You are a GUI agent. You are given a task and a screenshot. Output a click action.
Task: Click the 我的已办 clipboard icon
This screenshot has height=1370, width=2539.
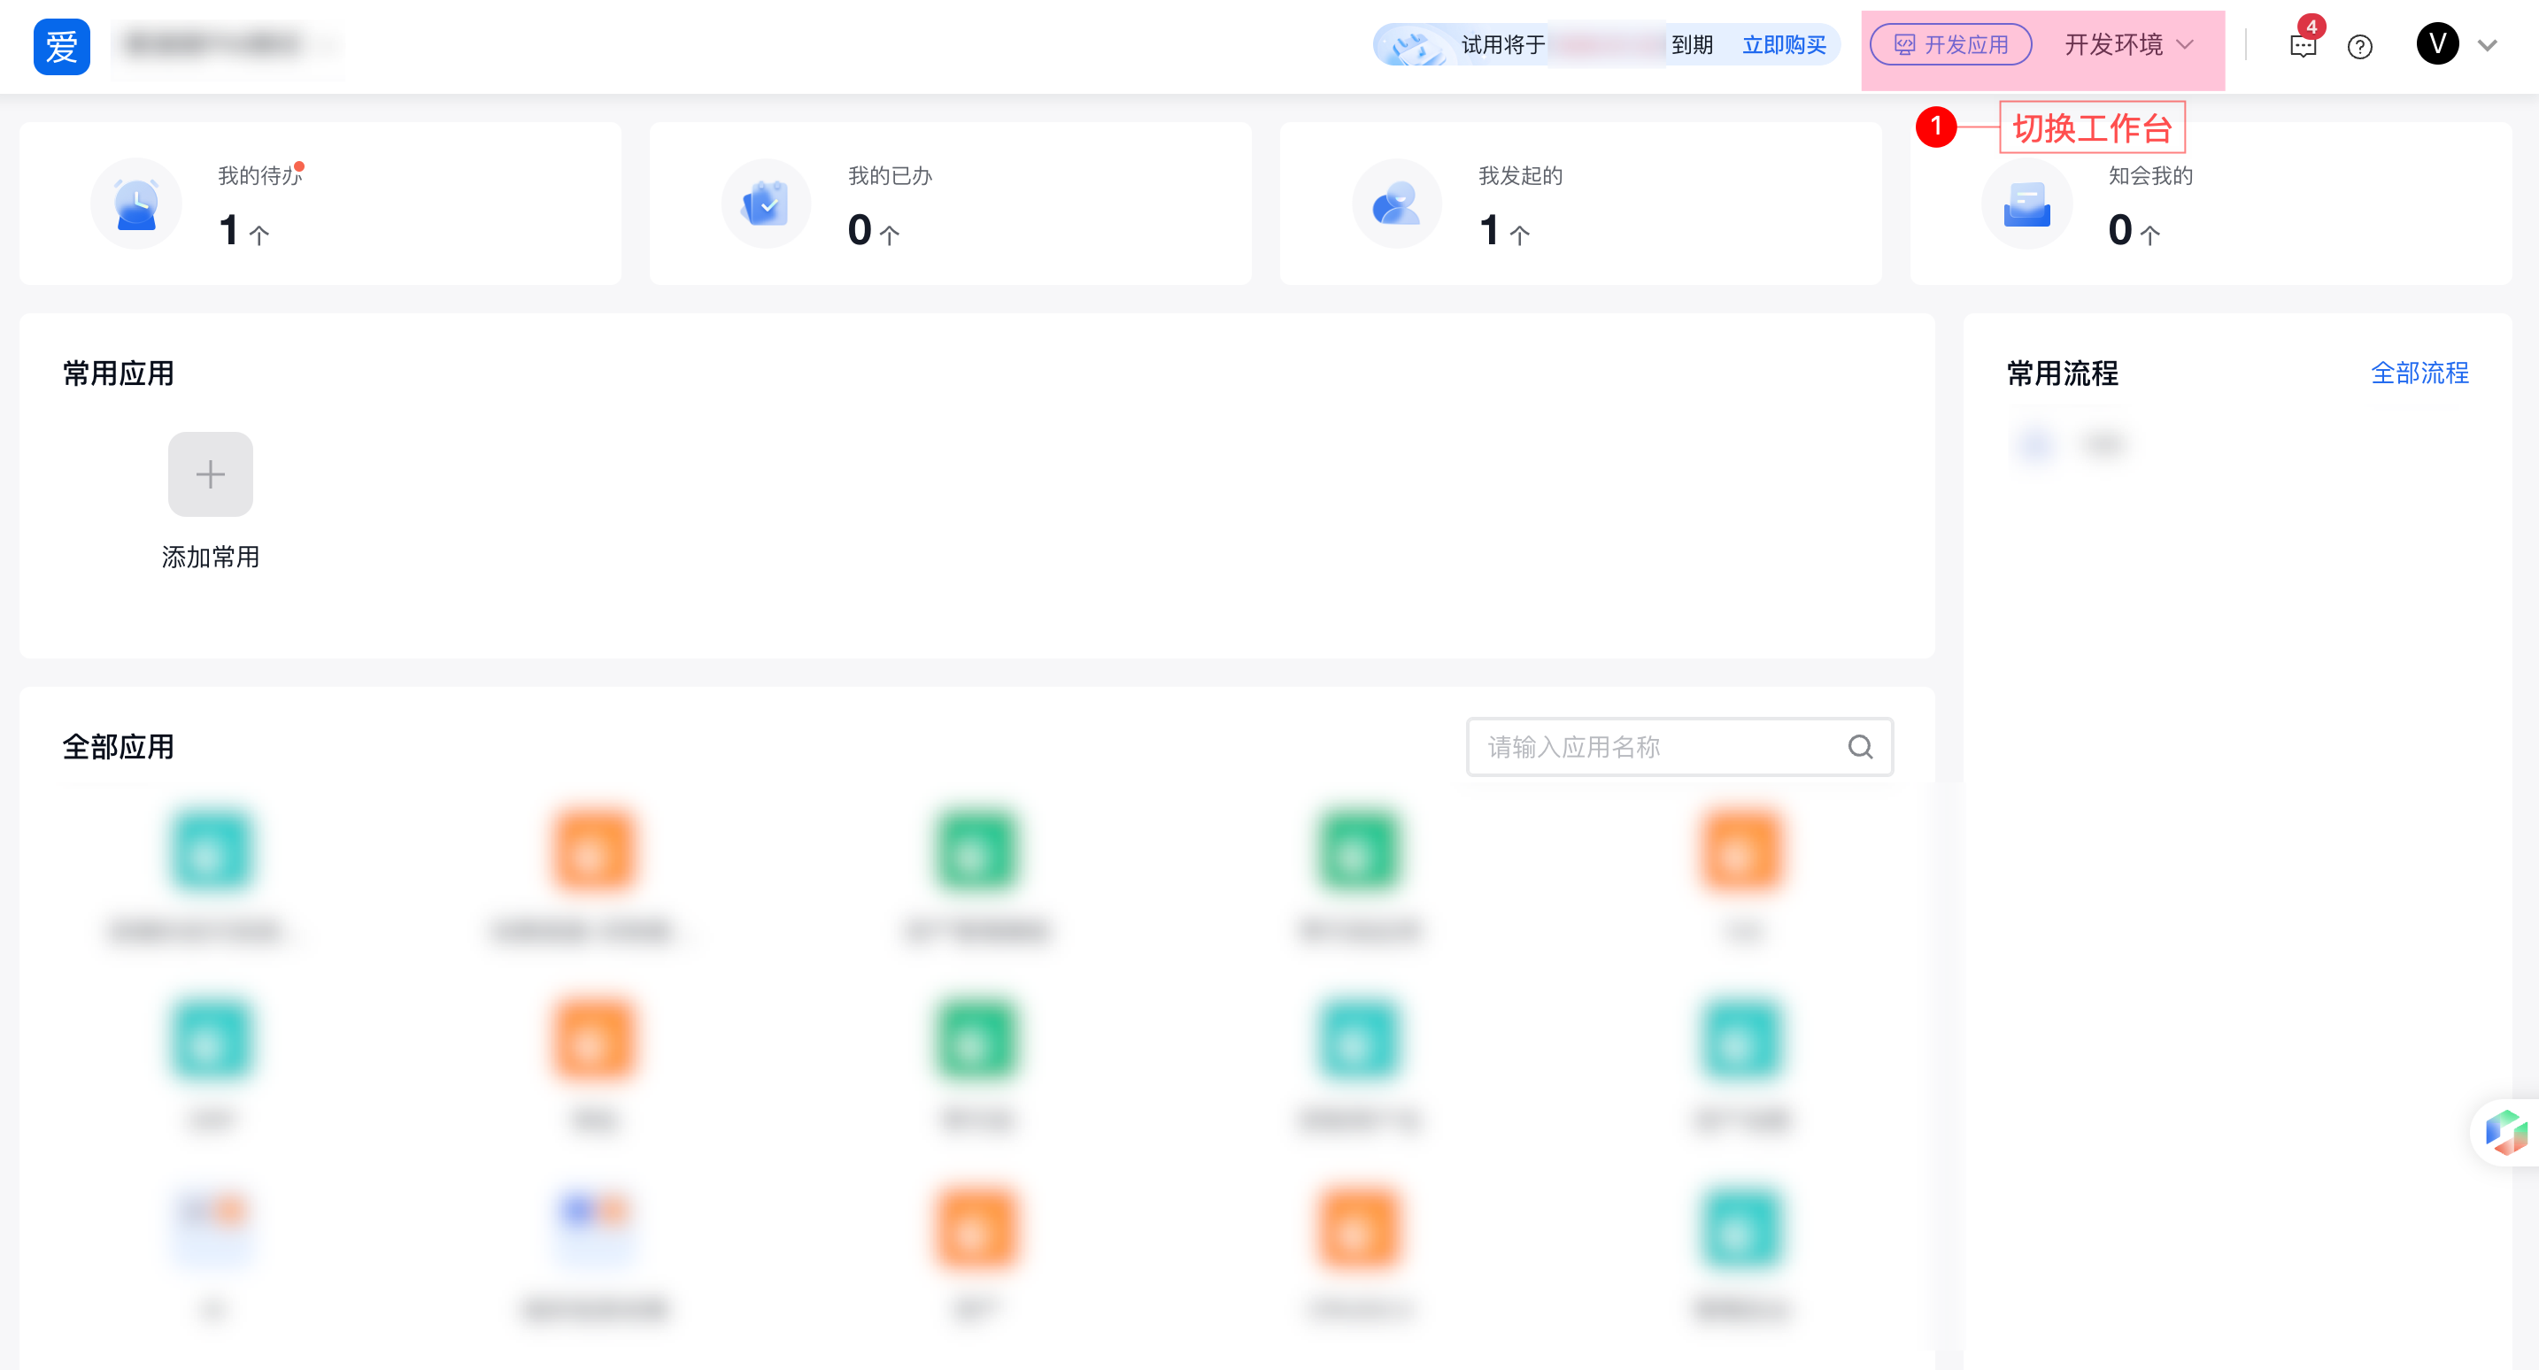pyautogui.click(x=766, y=204)
